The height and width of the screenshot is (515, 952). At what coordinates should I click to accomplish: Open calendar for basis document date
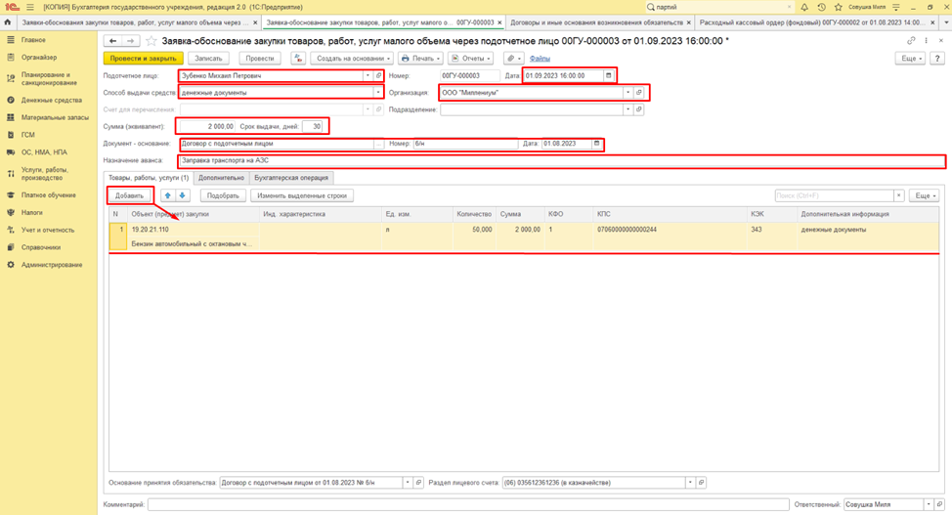[x=596, y=144]
